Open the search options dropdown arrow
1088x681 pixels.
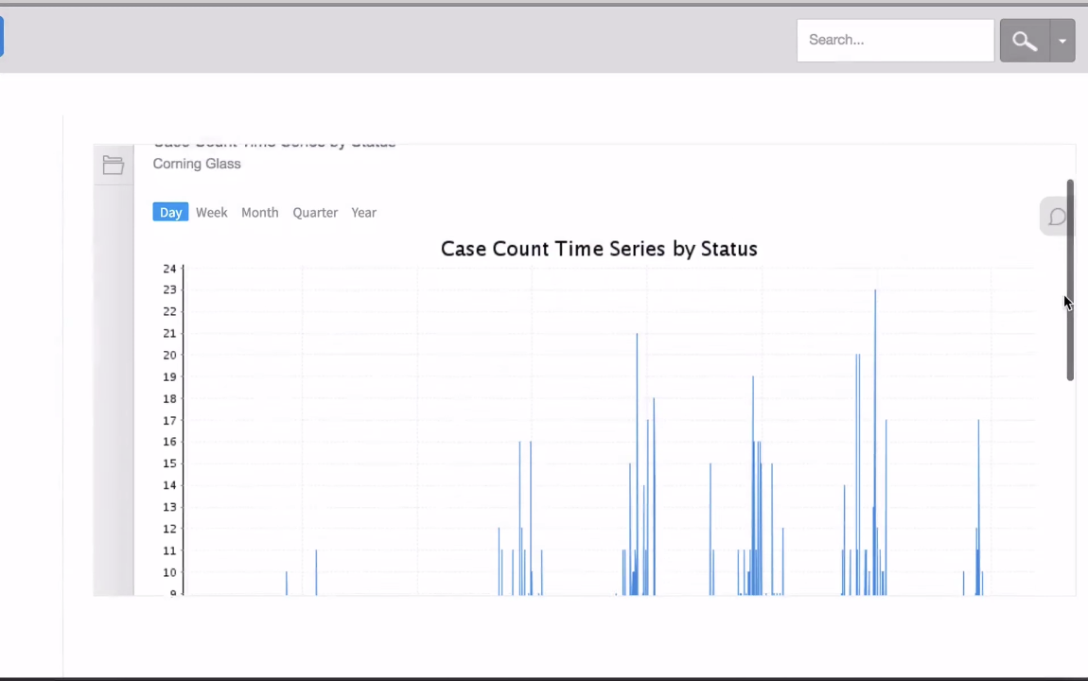point(1062,41)
